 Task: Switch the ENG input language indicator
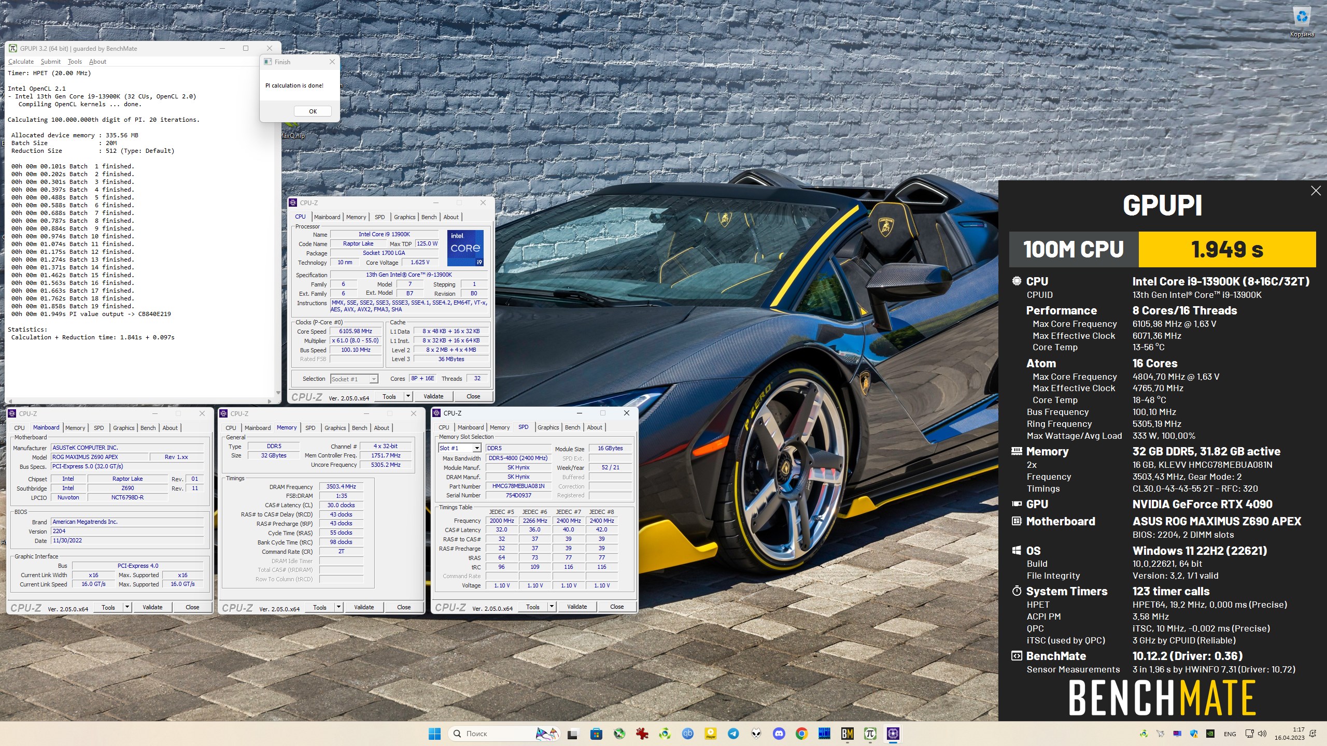[1230, 734]
